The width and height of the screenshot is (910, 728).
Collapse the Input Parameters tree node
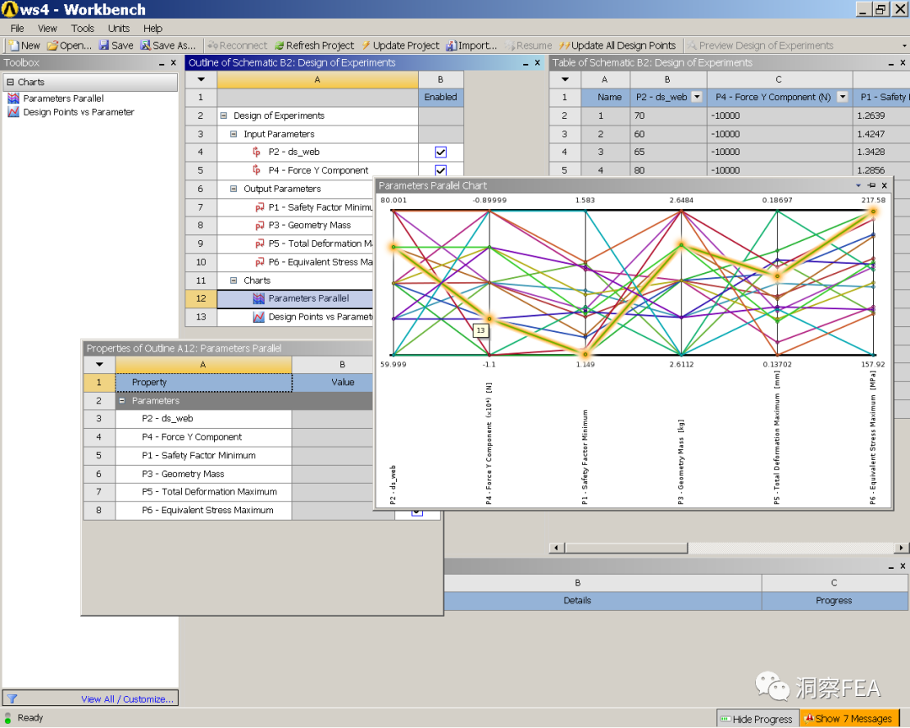tap(234, 134)
